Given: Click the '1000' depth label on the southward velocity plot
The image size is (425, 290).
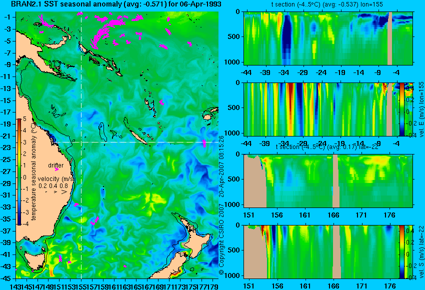Looking at the screenshot, I should click(x=232, y=275).
